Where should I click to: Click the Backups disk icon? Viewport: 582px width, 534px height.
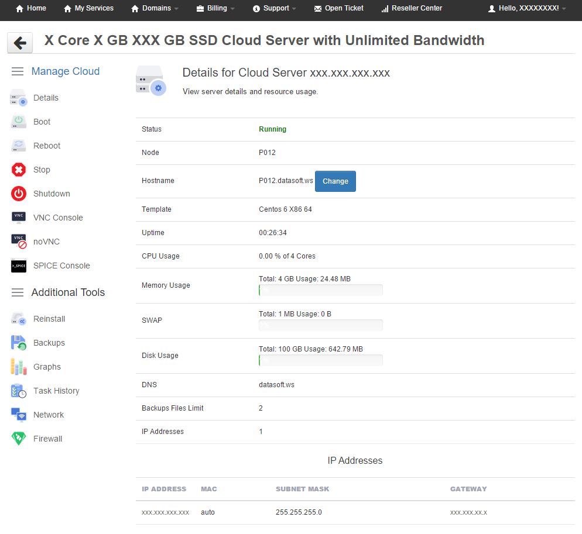pos(19,343)
